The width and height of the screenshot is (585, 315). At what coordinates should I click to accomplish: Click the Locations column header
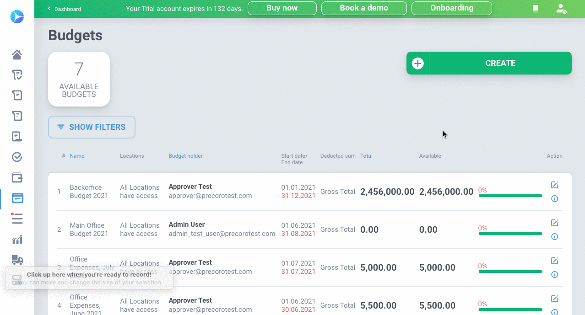pos(132,156)
